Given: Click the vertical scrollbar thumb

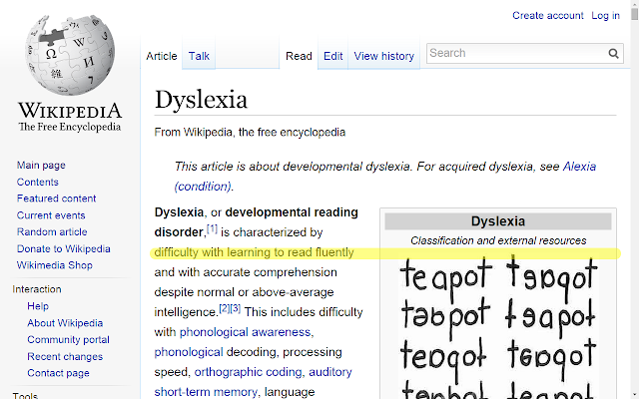Looking at the screenshot, I should (634, 12).
